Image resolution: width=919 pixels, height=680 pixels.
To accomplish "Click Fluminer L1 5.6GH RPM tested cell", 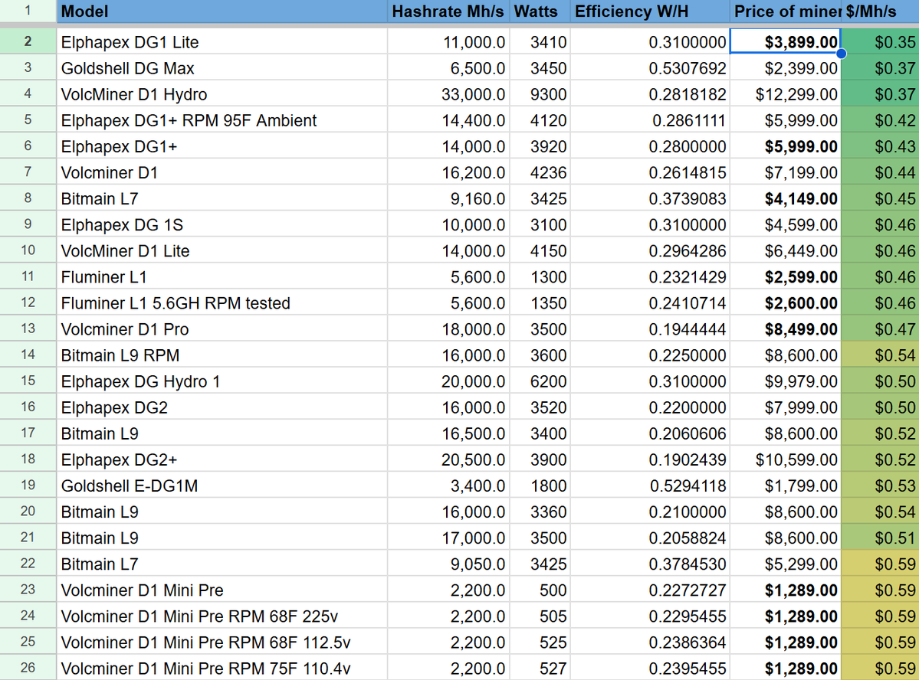I will (222, 302).
